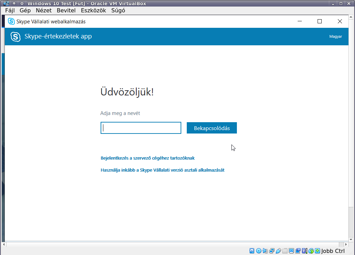The width and height of the screenshot is (355, 255).
Task: Open the Nézet menu
Action: [x=44, y=10]
